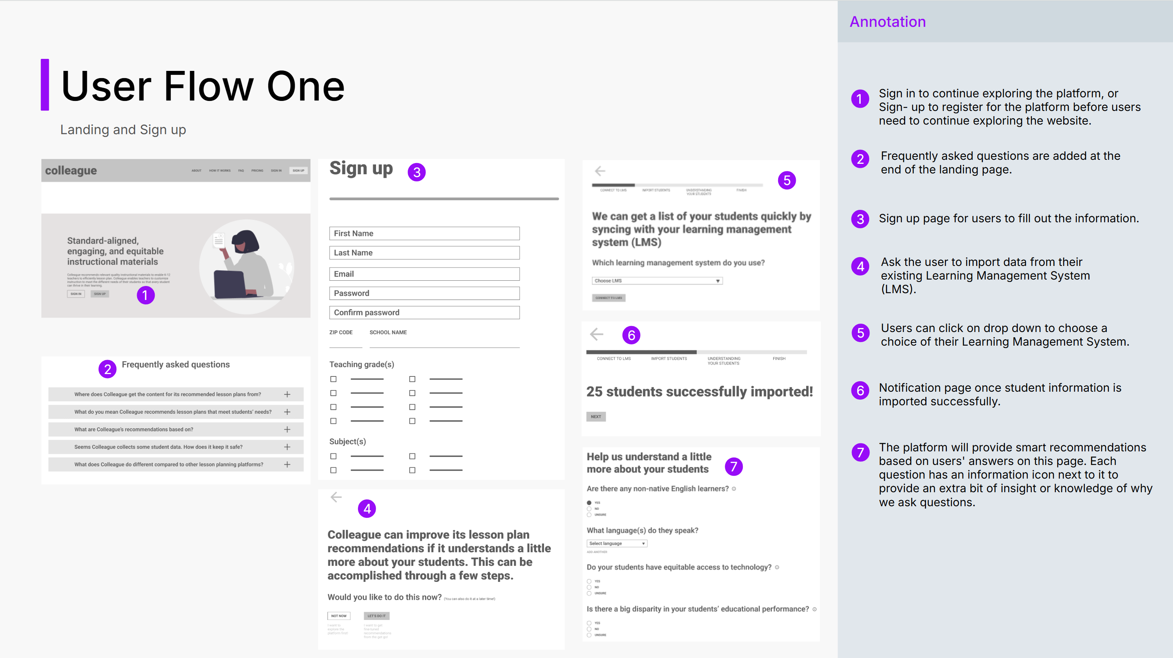The width and height of the screenshot is (1173, 658).
Task: Click SIGN UP button in the top navigation bar
Action: point(298,171)
